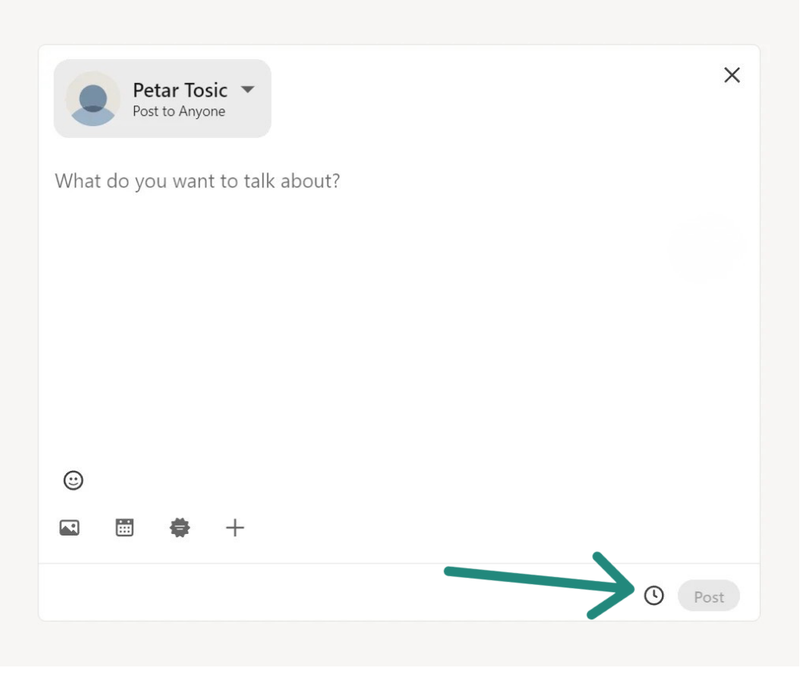800x680 pixels.
Task: Toggle scheduling options with the clock control
Action: click(653, 595)
